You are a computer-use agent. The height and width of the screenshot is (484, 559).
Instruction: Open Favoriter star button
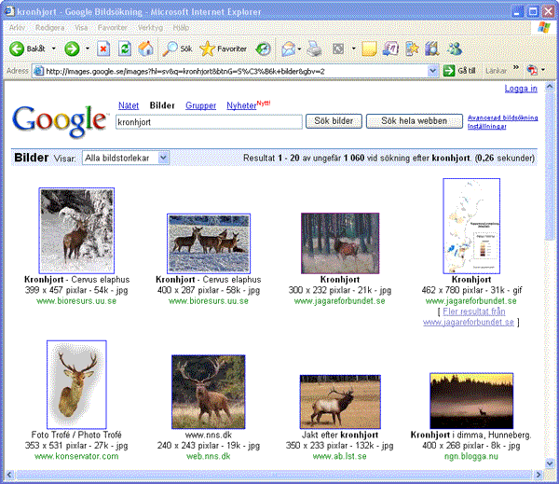pyautogui.click(x=224, y=48)
